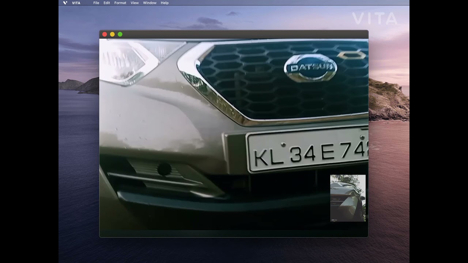Select the picture-in-picture car thumbnail
This screenshot has width=468, height=263.
pos(348,198)
